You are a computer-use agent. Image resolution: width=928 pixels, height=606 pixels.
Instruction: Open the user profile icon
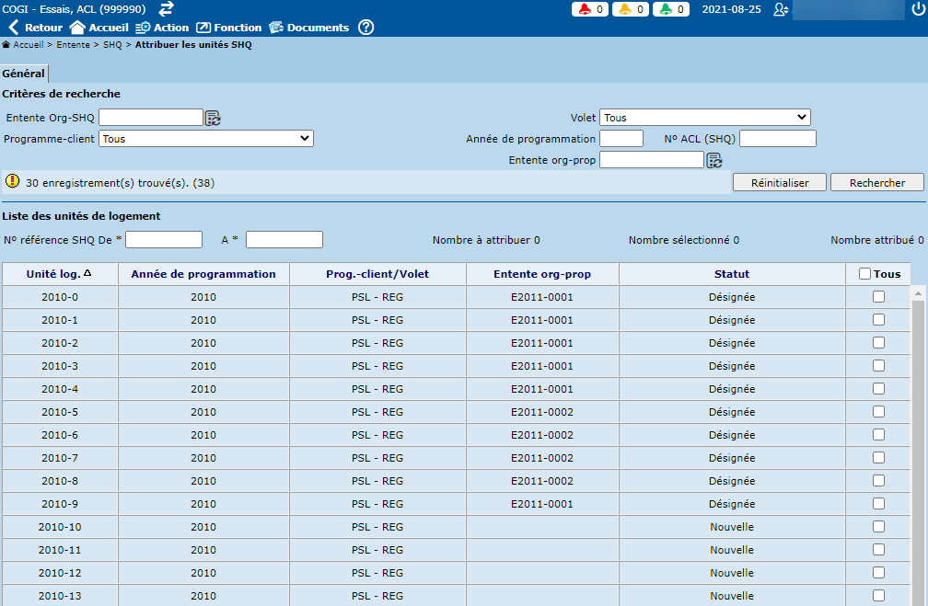781,9
